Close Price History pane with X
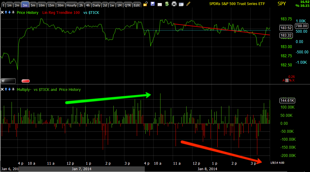This screenshot has width=310, height=172. 2,12
